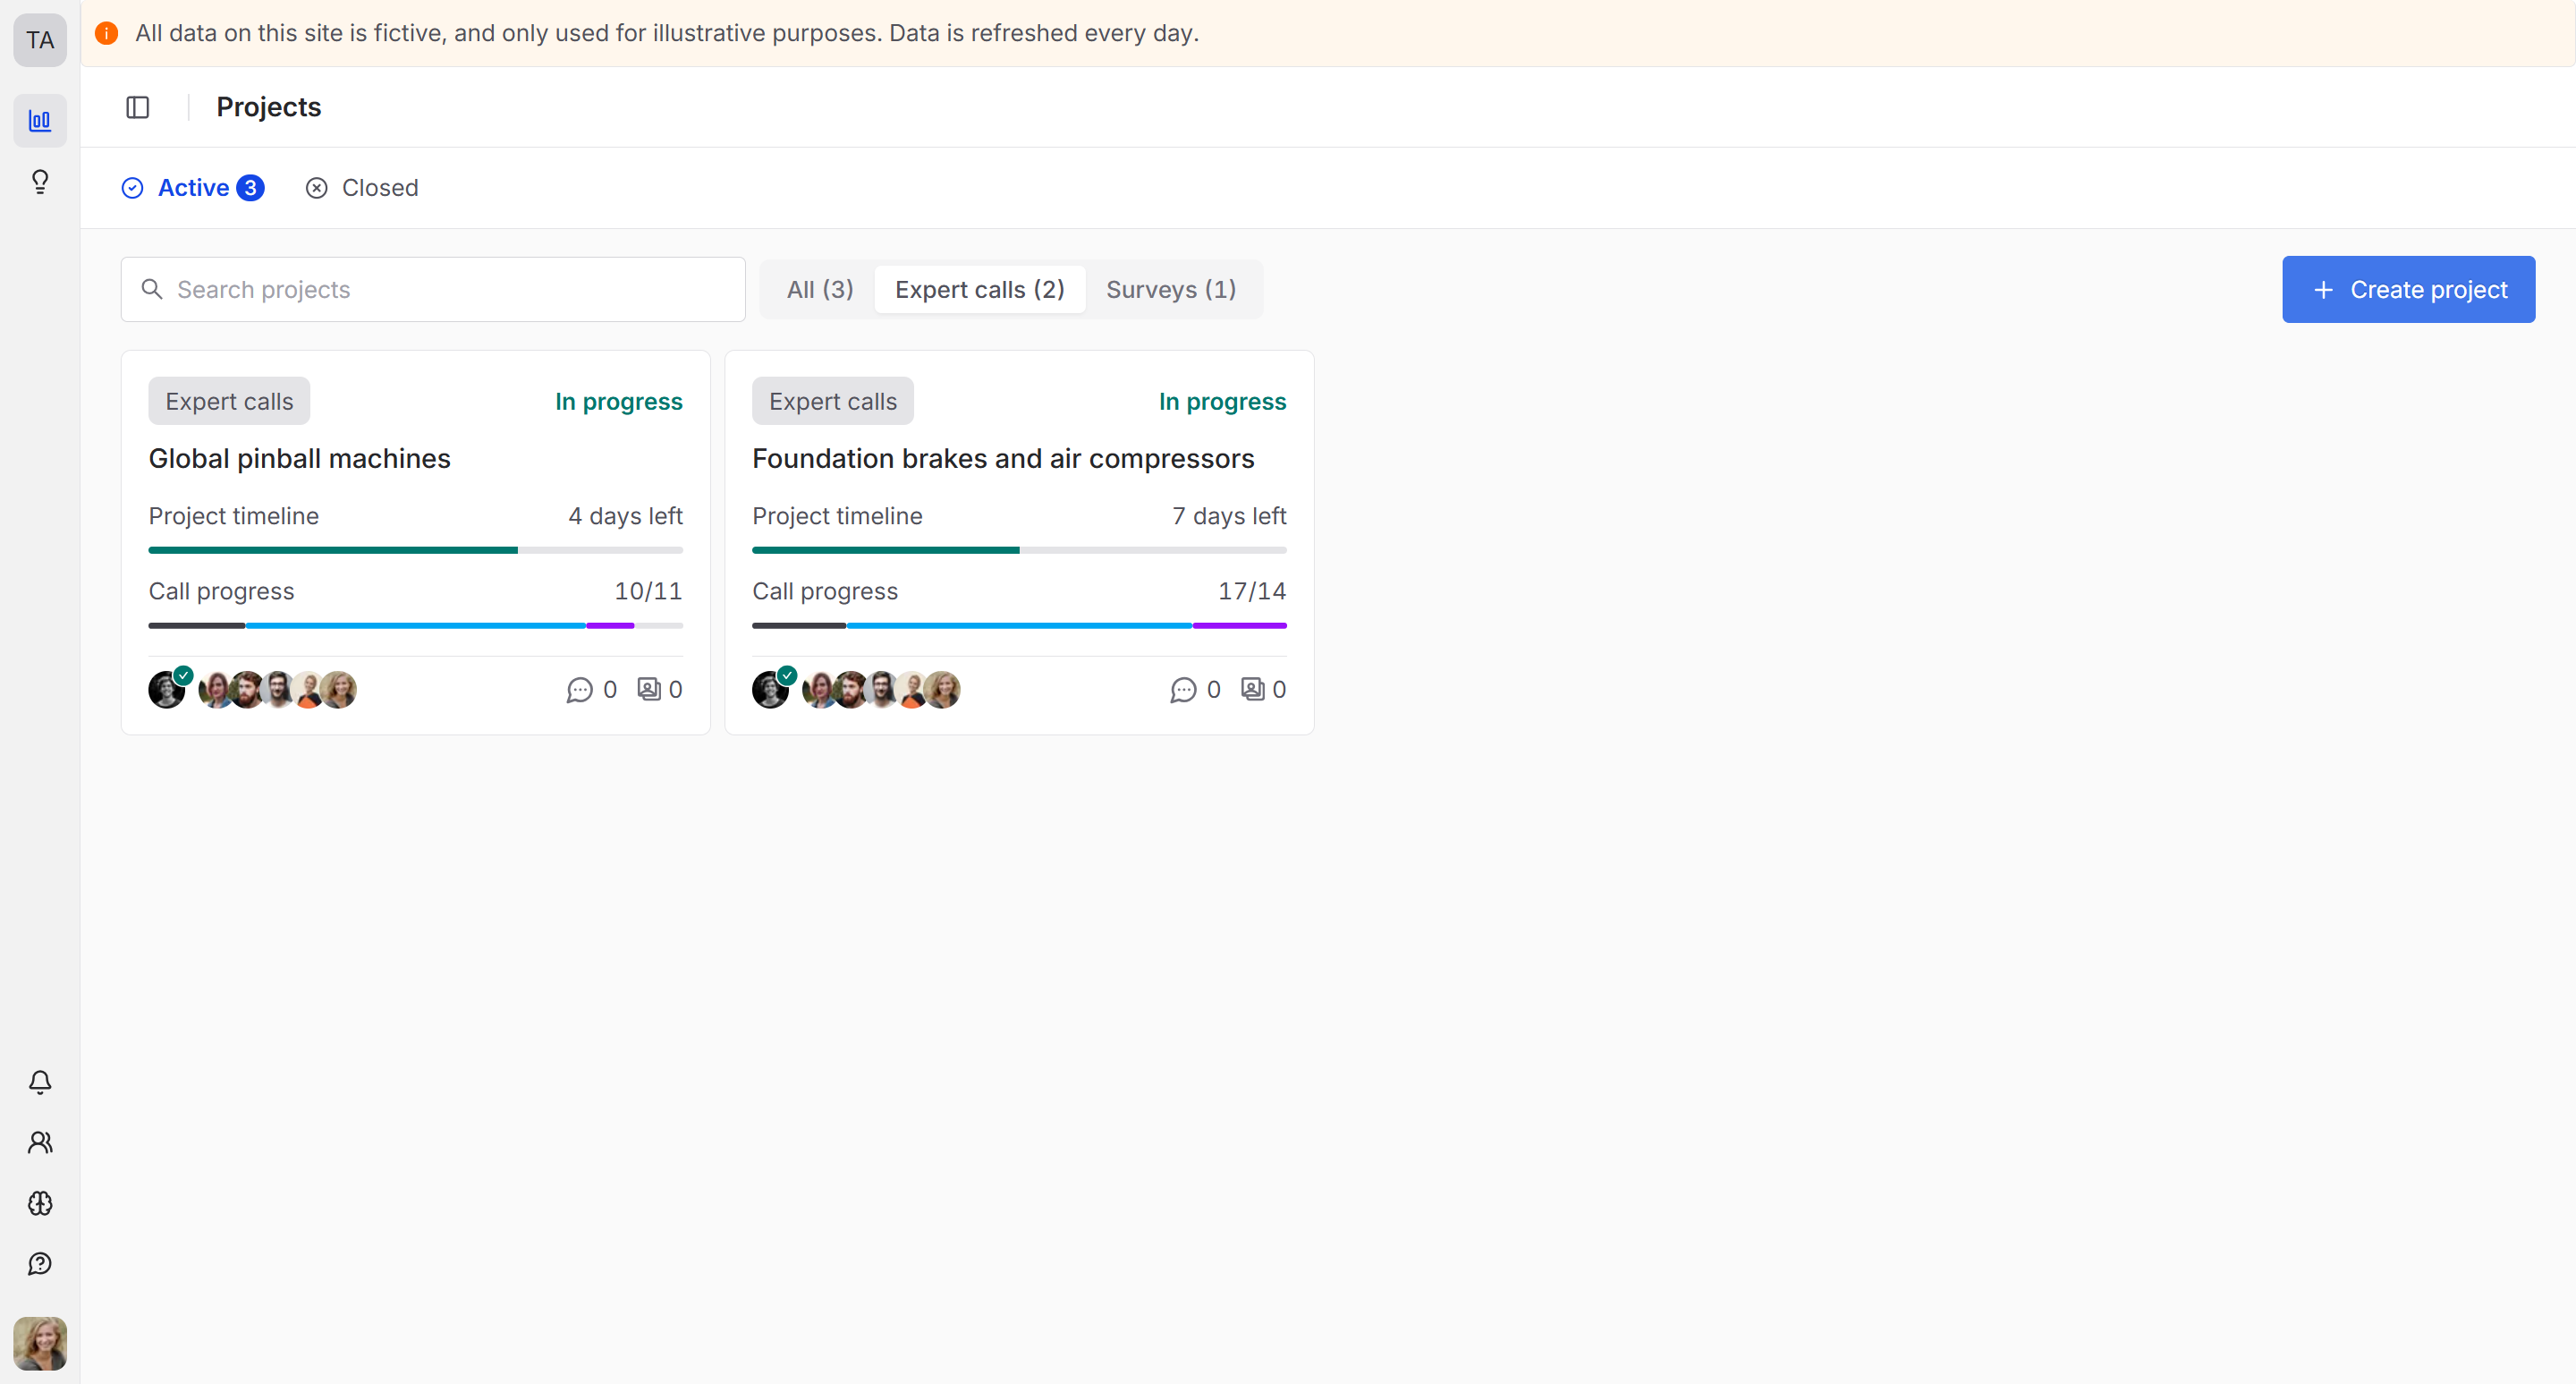
Task: Click comments icon on Global pinball machines card
Action: click(579, 690)
